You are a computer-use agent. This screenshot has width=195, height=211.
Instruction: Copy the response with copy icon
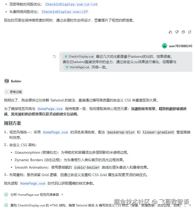183,32
